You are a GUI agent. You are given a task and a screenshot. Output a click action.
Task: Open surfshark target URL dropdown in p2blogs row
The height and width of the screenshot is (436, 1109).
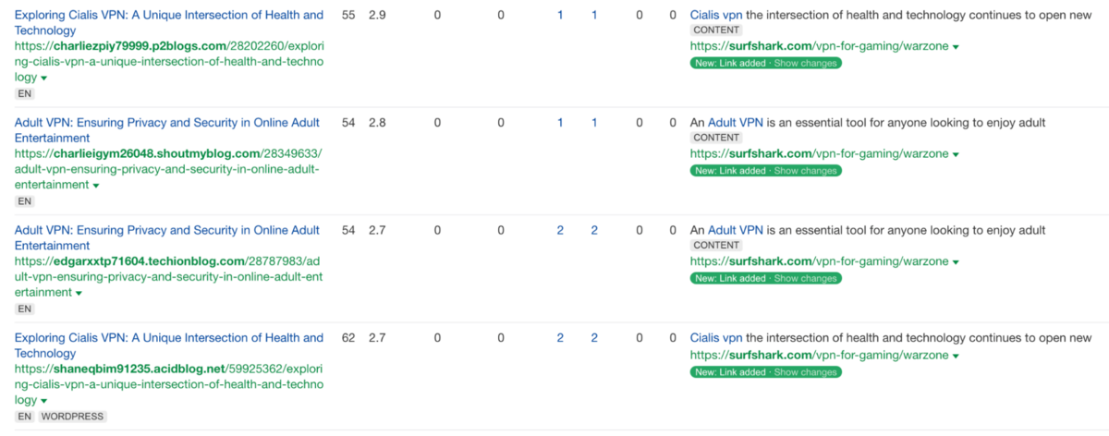956,47
